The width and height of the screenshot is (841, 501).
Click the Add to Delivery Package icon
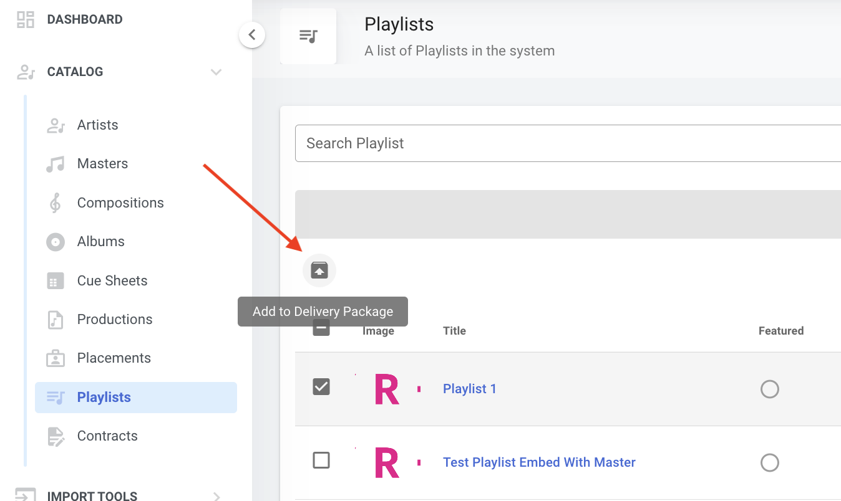point(319,270)
